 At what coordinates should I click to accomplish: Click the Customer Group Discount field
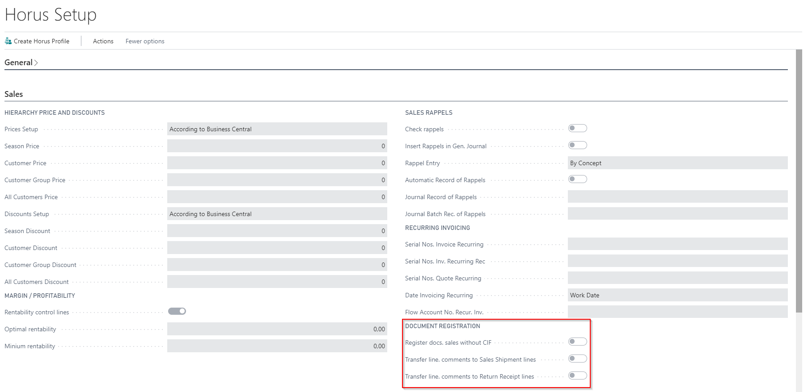277,265
